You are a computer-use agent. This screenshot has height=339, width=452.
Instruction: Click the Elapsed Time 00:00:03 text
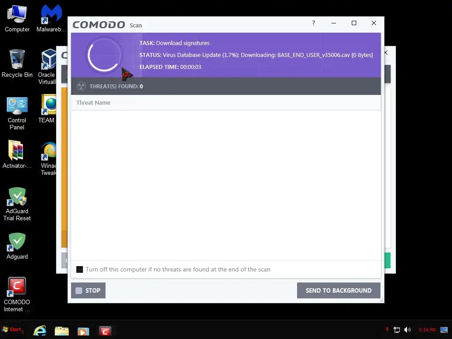[170, 67]
